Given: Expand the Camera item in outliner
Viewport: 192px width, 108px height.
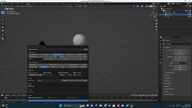Looking at the screenshot, I should click(164, 13).
